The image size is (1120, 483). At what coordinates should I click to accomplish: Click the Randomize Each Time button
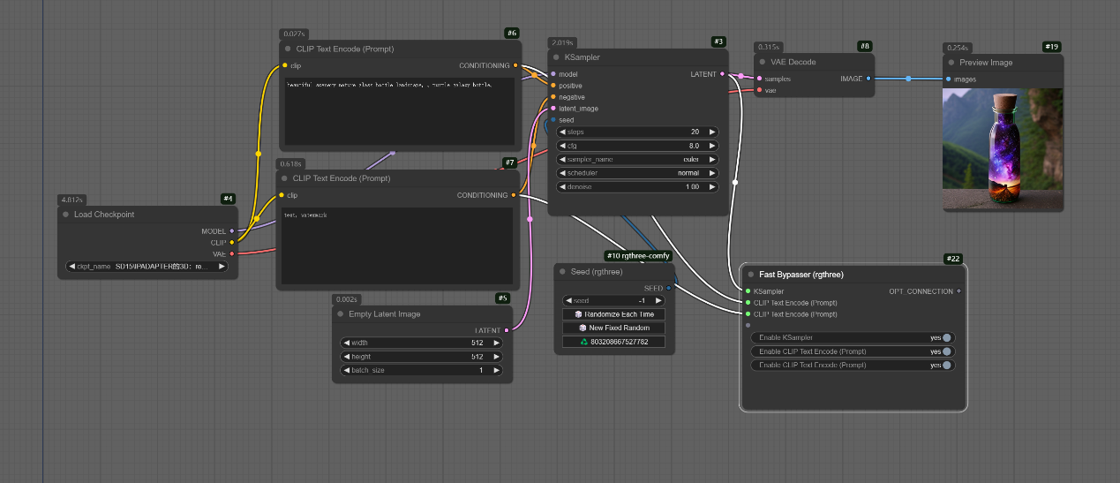[x=614, y=314]
